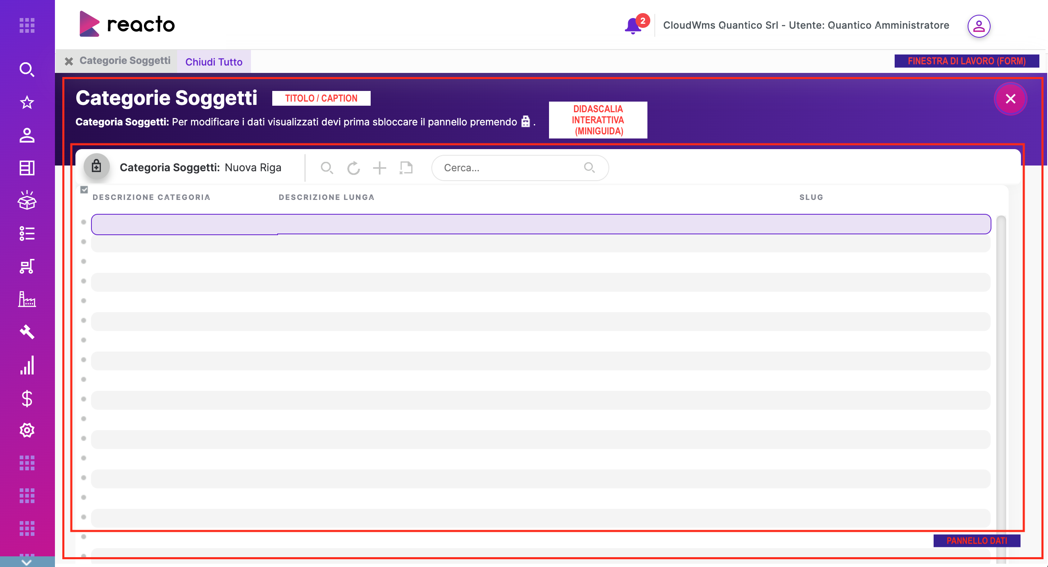Open the top-left app grid menu
1048x567 pixels.
coord(27,25)
